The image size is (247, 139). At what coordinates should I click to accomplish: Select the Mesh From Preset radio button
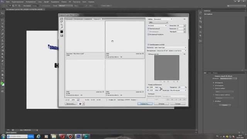[213, 88]
